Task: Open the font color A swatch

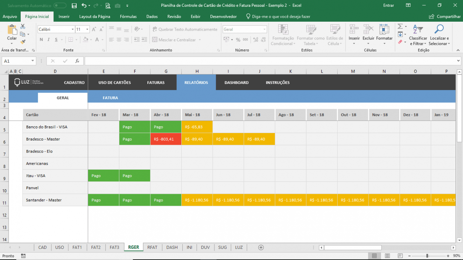Action: pyautogui.click(x=98, y=40)
